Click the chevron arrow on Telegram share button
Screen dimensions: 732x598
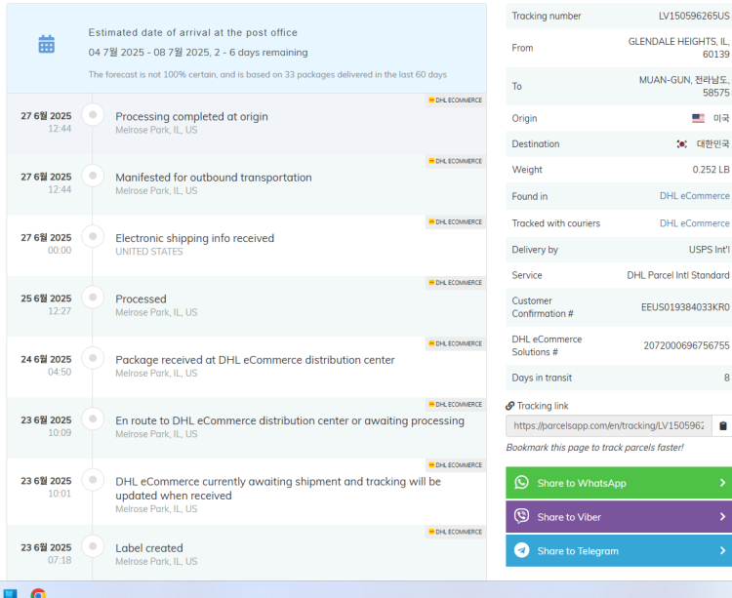pos(722,551)
